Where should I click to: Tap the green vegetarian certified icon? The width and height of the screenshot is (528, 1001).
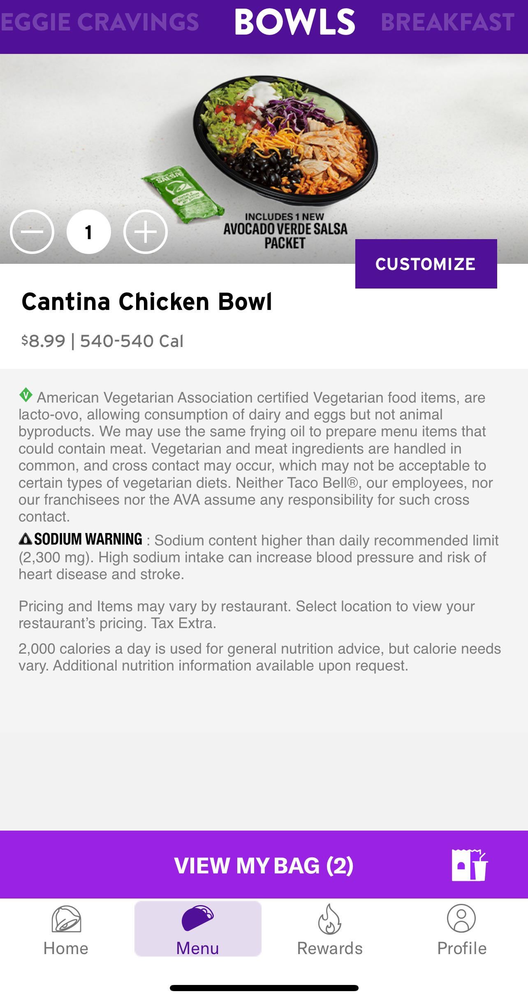coord(26,395)
